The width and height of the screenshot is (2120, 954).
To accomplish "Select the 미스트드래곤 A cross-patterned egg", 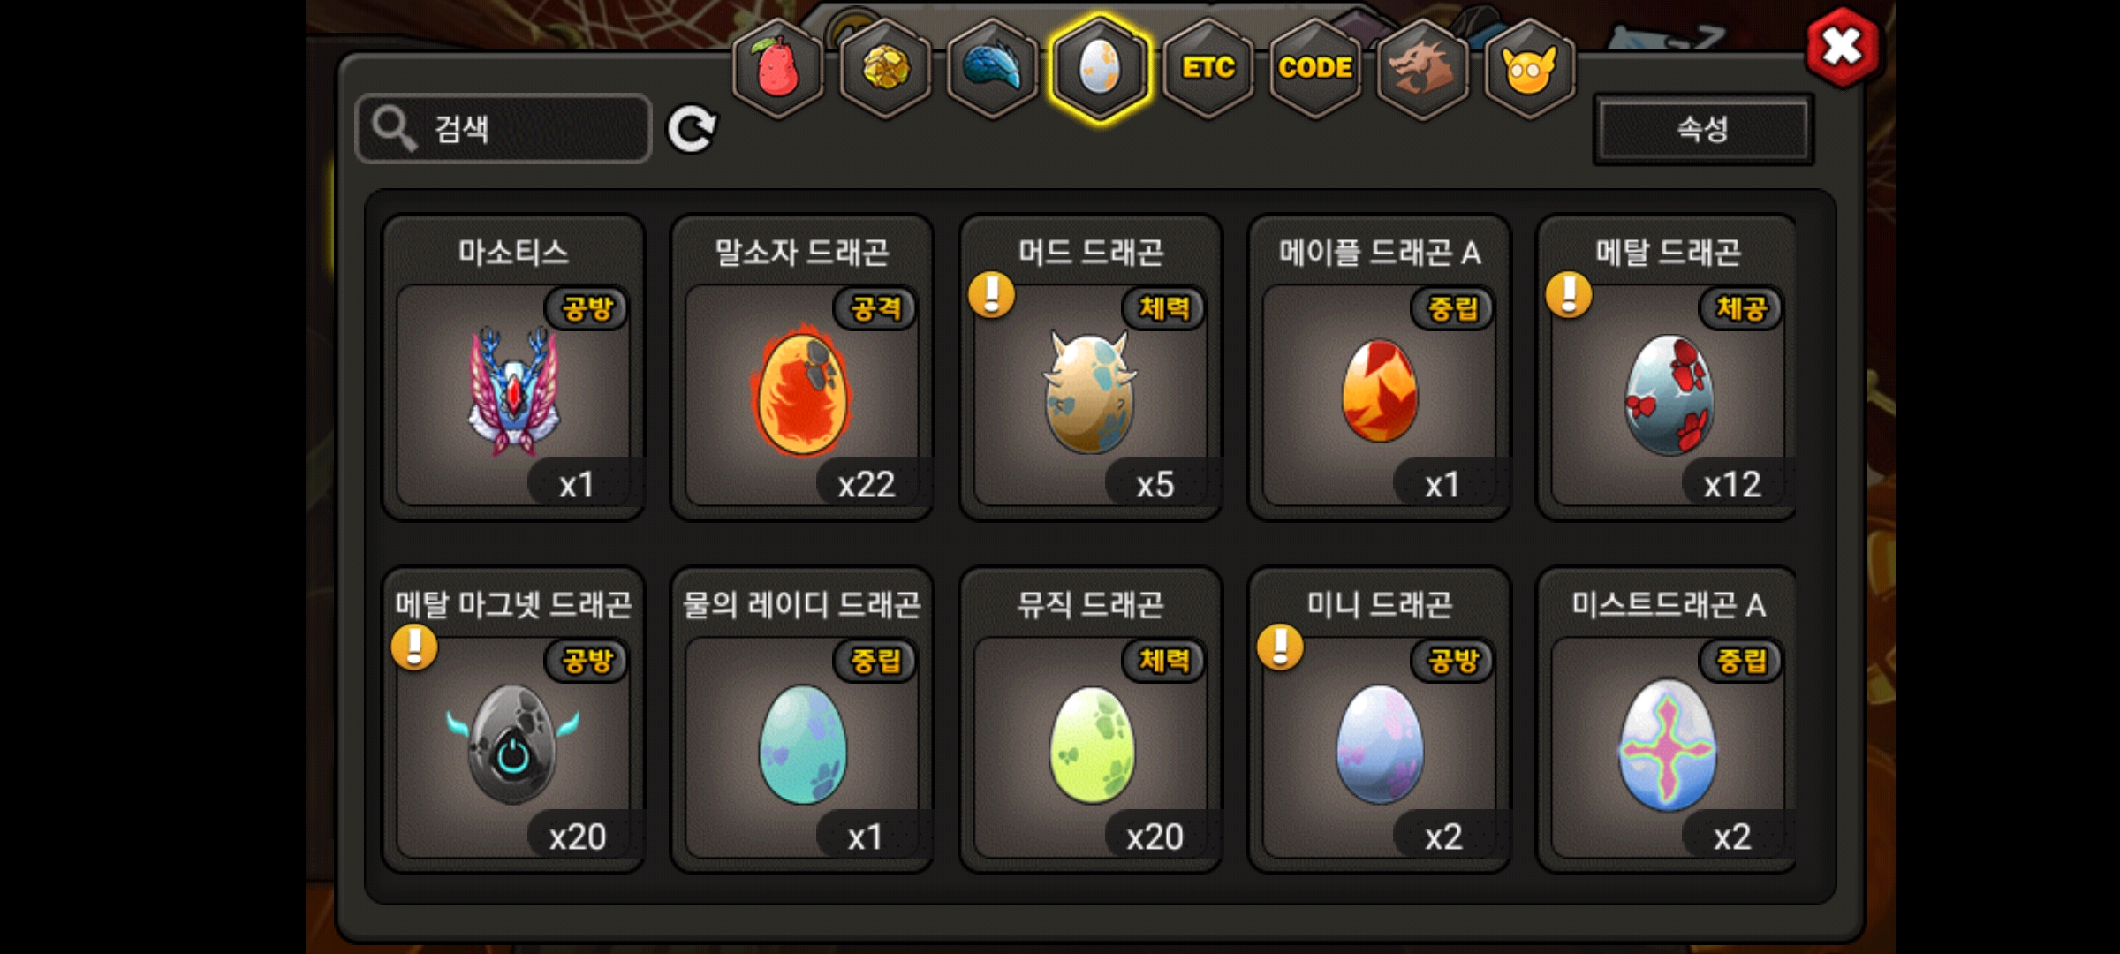I will 1667,720.
